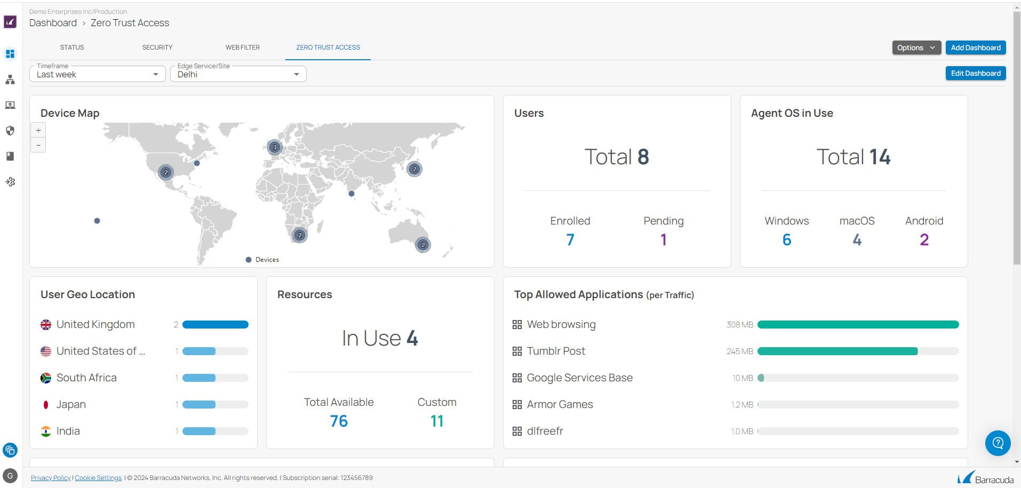Viewport: 1021px width, 488px height.
Task: Click Dashboard in the breadcrumb
Action: pos(53,23)
